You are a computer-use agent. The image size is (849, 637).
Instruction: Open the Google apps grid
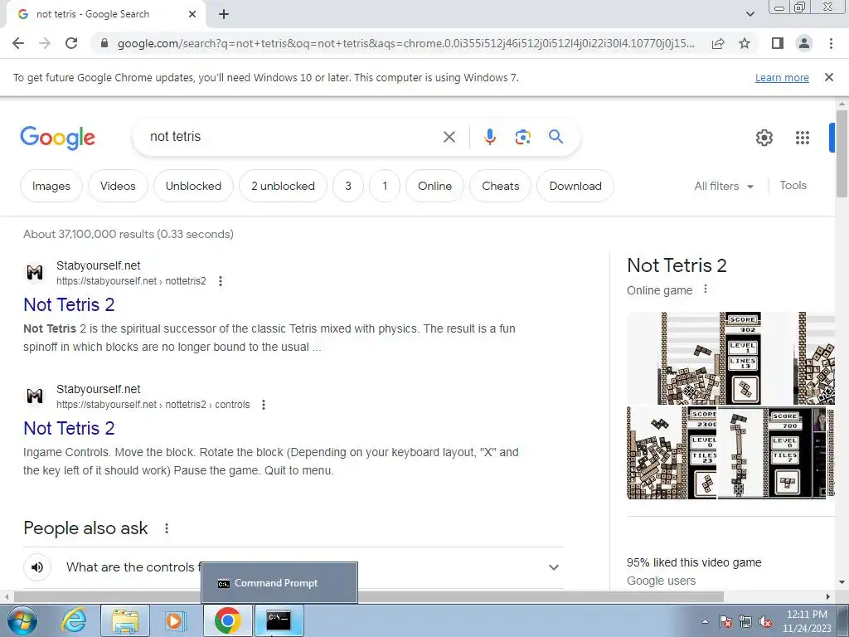point(803,138)
